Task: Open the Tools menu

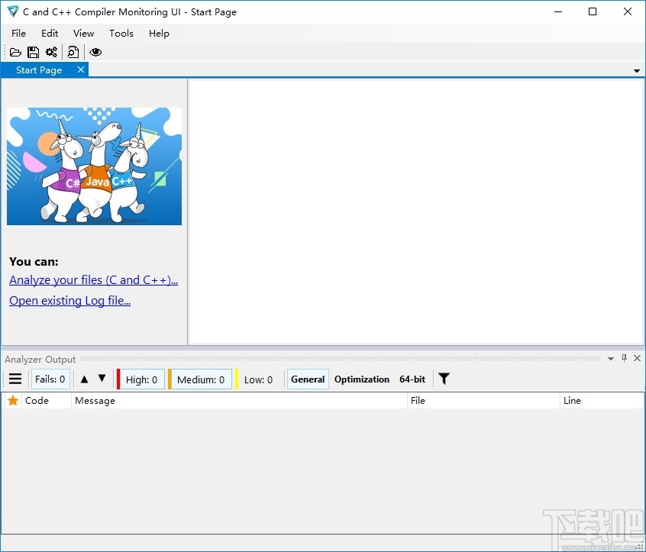Action: point(121,34)
